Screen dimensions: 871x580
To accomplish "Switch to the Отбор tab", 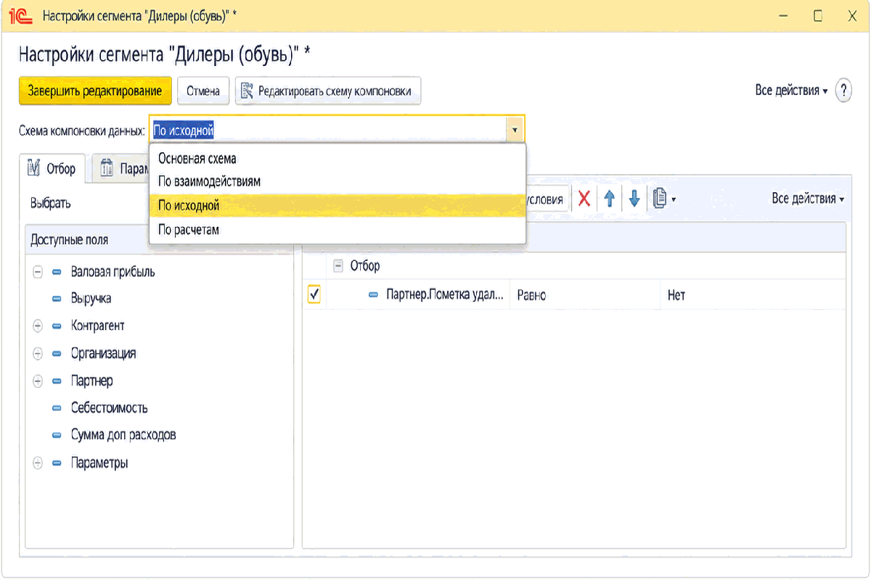I will coord(52,169).
